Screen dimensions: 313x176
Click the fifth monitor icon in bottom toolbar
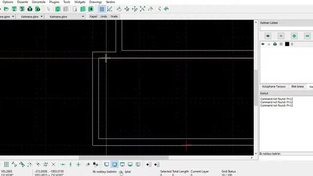point(138,164)
